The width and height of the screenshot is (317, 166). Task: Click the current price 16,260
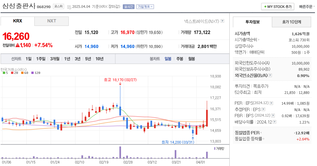16,37
